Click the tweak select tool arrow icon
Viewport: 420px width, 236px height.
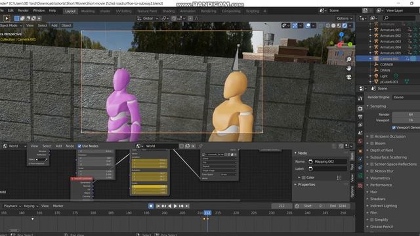tap(7, 18)
